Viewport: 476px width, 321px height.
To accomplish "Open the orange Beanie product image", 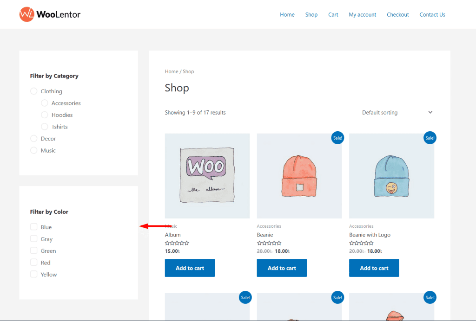I will coord(299,176).
